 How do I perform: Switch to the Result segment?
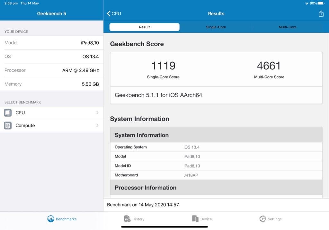(x=144, y=27)
